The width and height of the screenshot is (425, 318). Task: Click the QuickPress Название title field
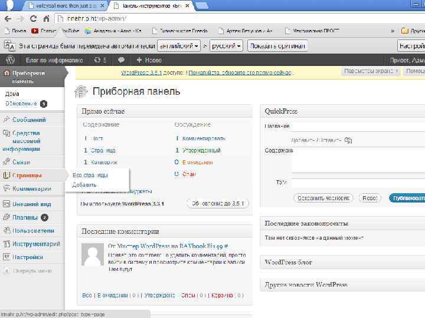358,127
